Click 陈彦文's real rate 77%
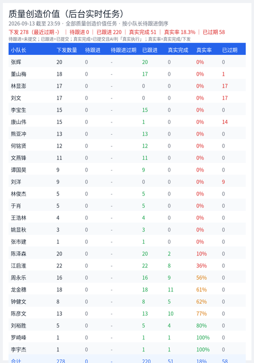The height and width of the screenshot is (363, 254). [202, 314]
